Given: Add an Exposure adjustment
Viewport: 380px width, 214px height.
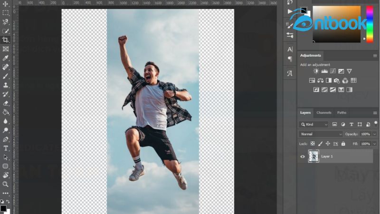Looking at the screenshot, I should point(341,71).
